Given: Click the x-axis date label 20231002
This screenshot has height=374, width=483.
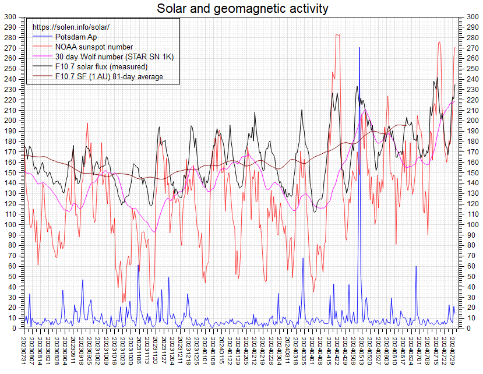Looking at the screenshot, I should pyautogui.click(x=98, y=351).
